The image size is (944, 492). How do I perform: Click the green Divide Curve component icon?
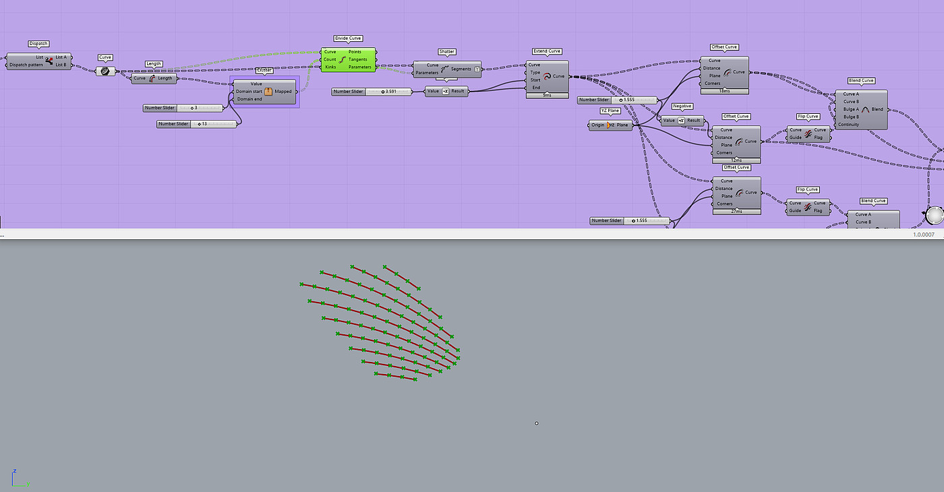(343, 59)
